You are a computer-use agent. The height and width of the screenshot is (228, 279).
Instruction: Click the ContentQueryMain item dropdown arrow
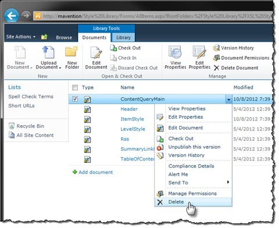point(228,99)
